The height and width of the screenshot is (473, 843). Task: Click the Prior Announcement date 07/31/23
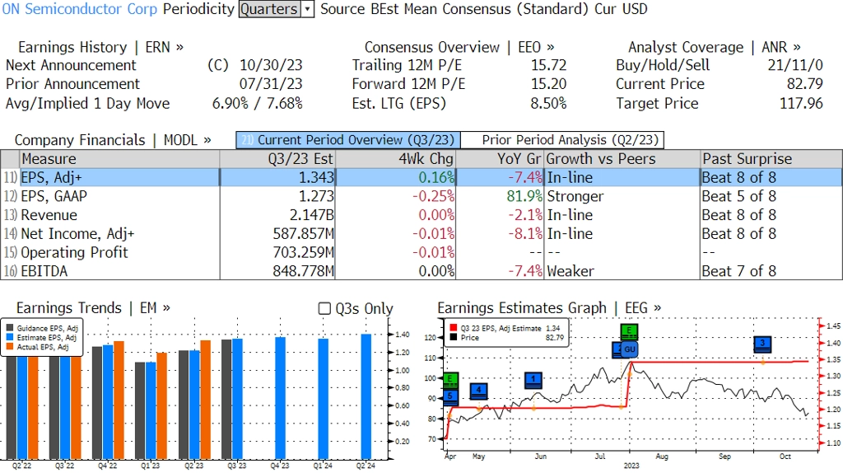(x=271, y=84)
